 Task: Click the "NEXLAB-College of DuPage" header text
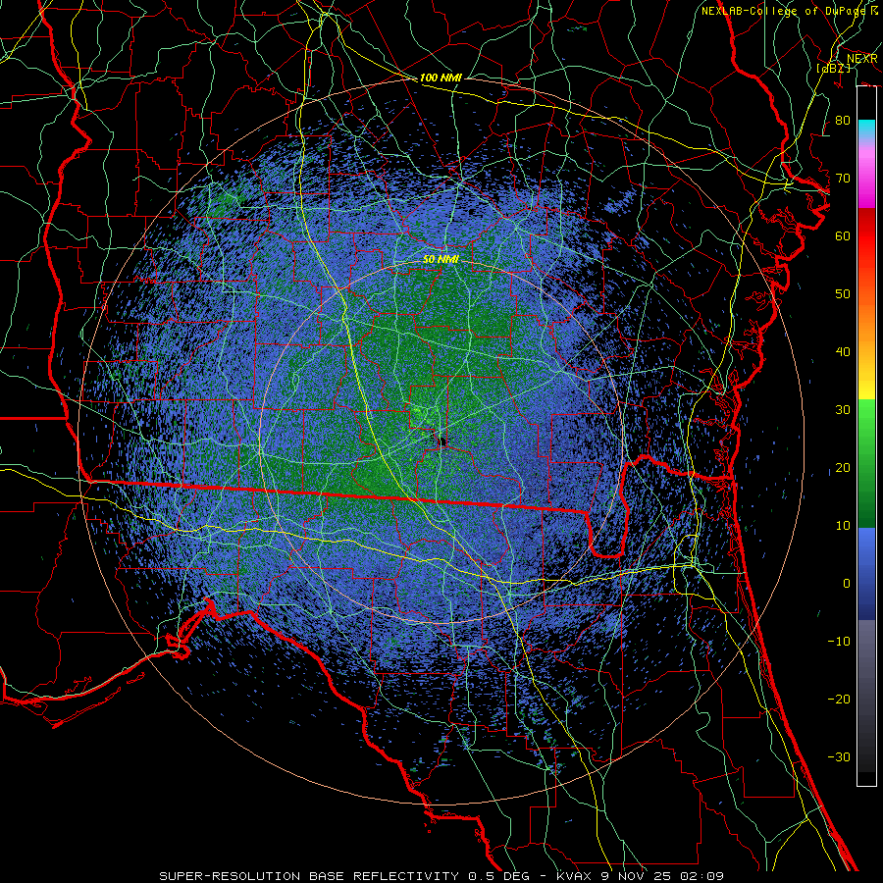pyautogui.click(x=786, y=11)
